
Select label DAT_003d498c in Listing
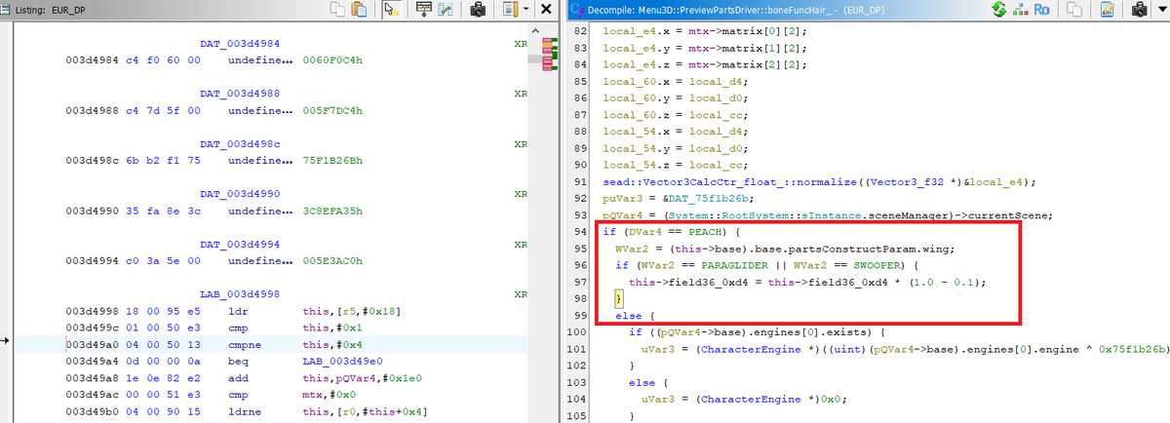239,143
